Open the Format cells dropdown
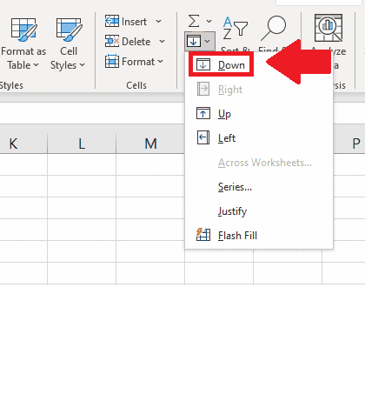Image resolution: width=365 pixels, height=394 pixels. (x=135, y=62)
